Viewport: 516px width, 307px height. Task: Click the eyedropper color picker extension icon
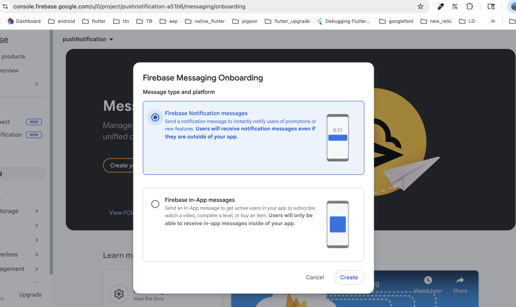point(441,6)
